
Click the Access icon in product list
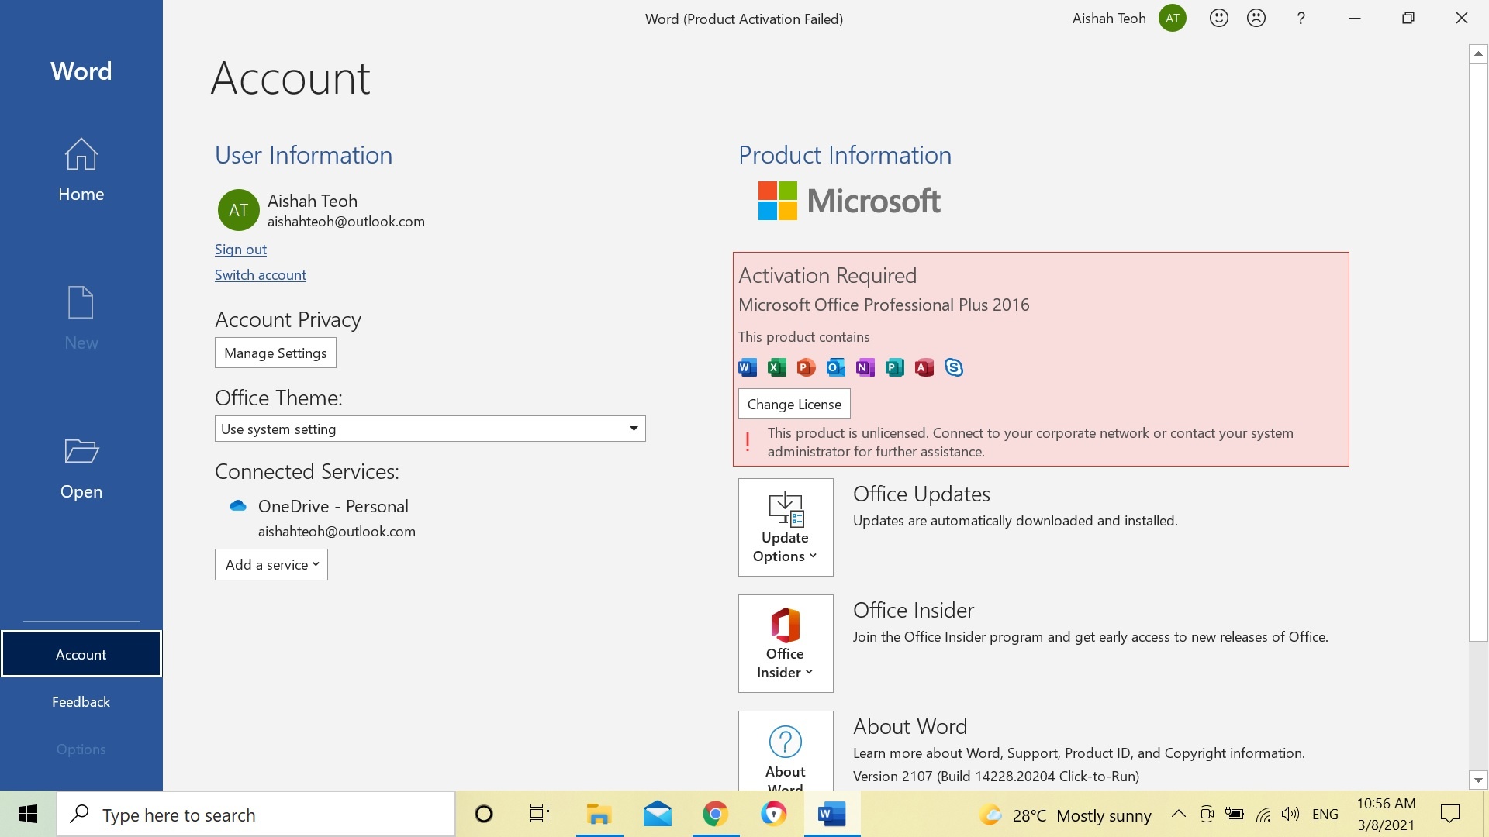[x=924, y=367]
